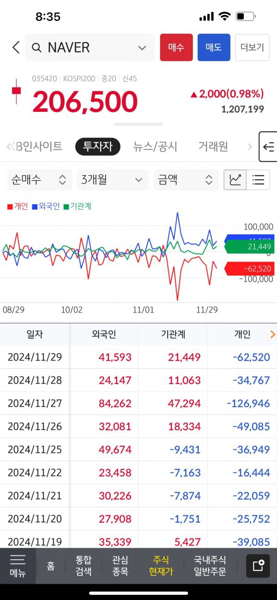This screenshot has width=277, height=600.
Task: Tap the search magnifier icon
Action: pos(36,48)
